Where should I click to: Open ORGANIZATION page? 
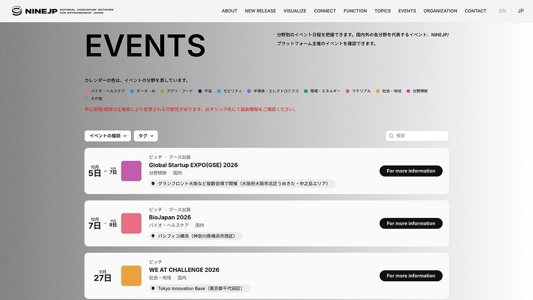(x=440, y=11)
